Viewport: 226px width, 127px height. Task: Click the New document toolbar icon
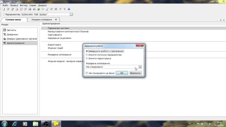pyautogui.click(x=4, y=9)
